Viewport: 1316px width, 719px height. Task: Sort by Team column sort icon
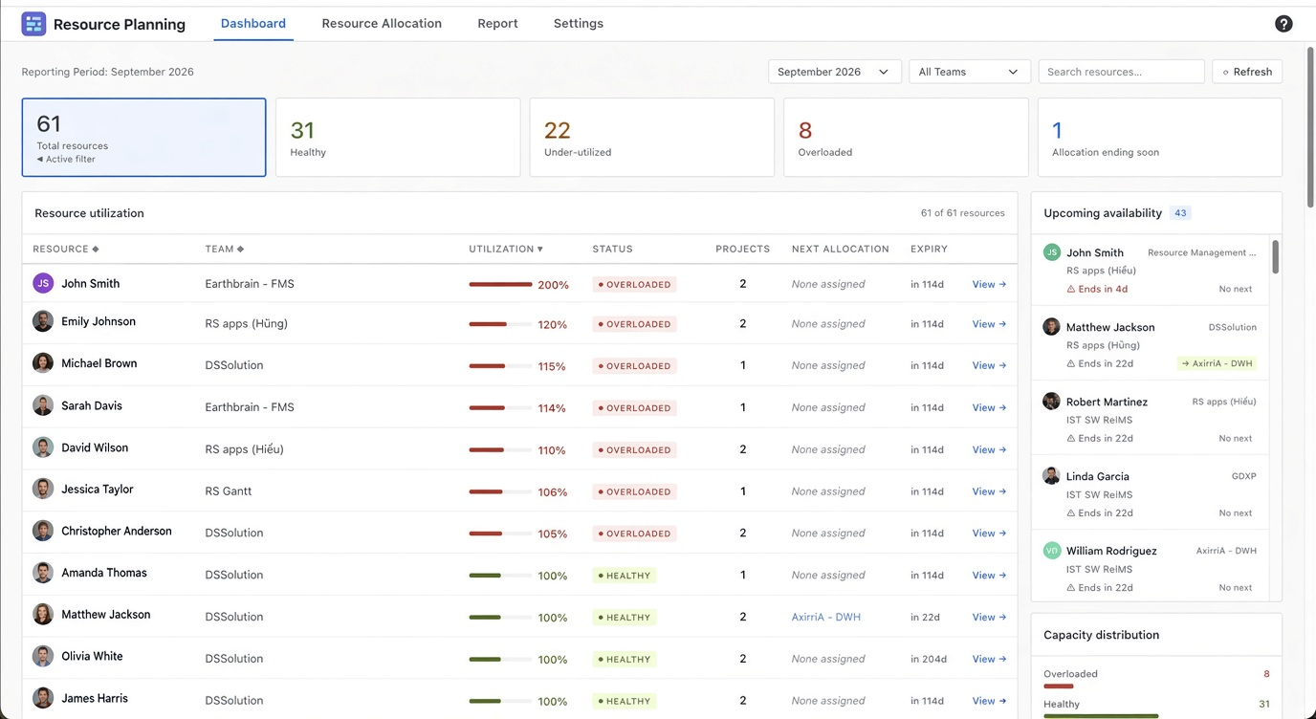(241, 249)
